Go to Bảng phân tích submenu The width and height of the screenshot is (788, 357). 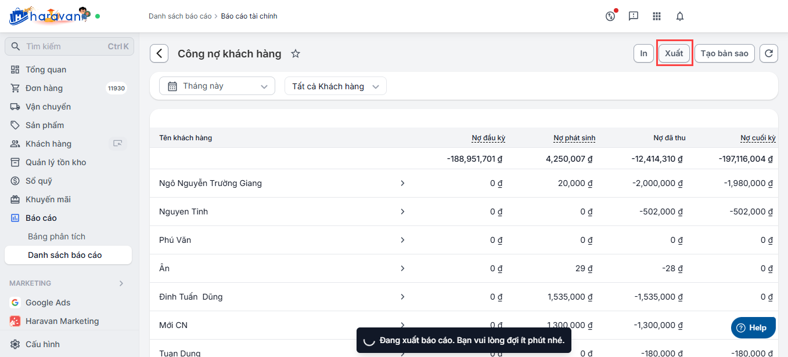pyautogui.click(x=56, y=236)
